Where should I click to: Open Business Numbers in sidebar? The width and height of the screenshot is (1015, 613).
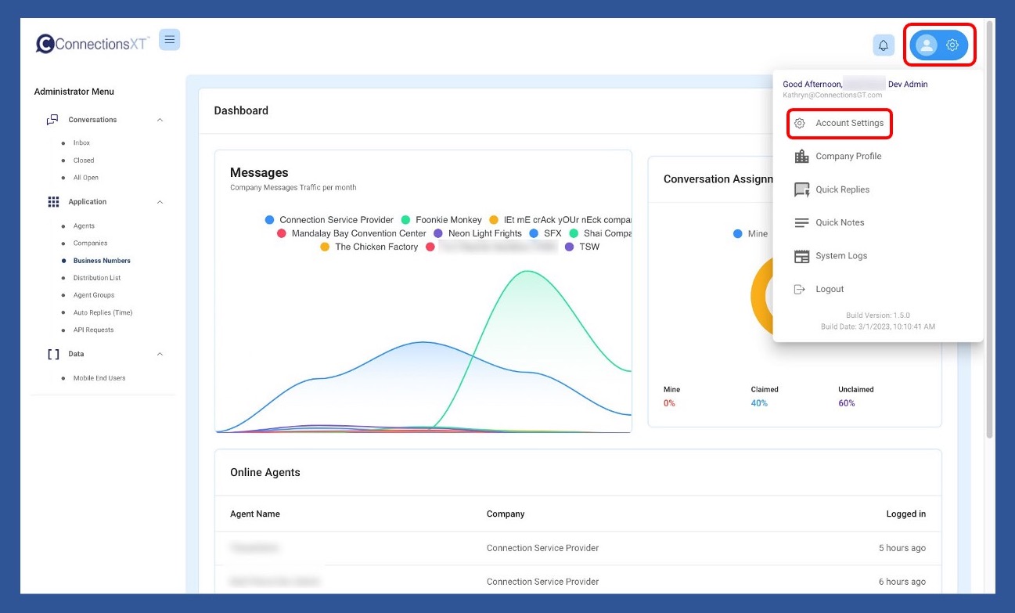click(102, 261)
